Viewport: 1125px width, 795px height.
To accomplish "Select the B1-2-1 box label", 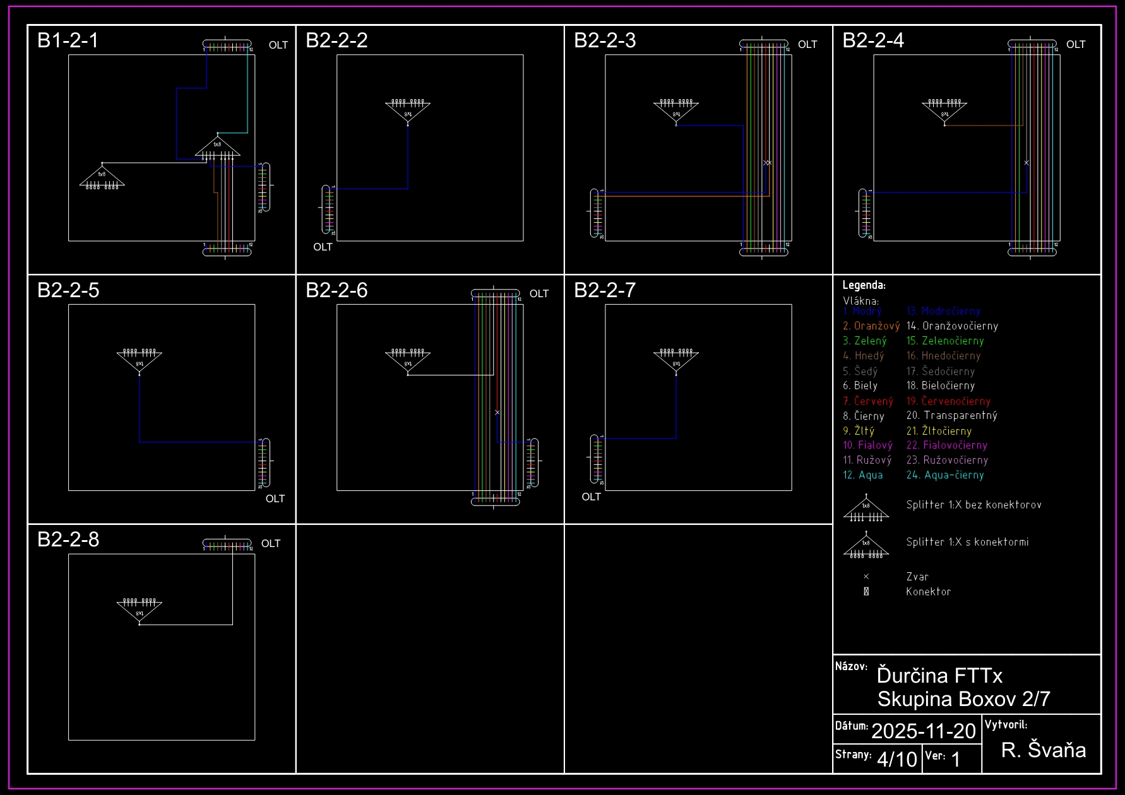I will point(68,40).
